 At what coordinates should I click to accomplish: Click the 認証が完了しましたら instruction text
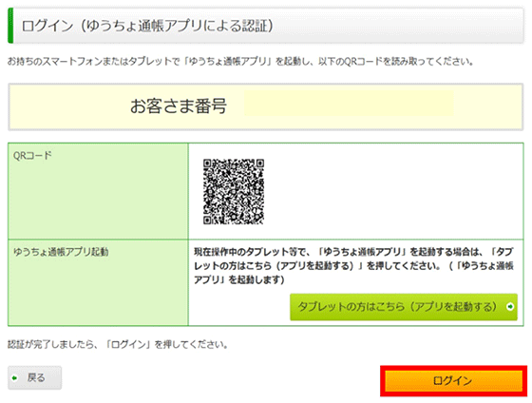[118, 345]
